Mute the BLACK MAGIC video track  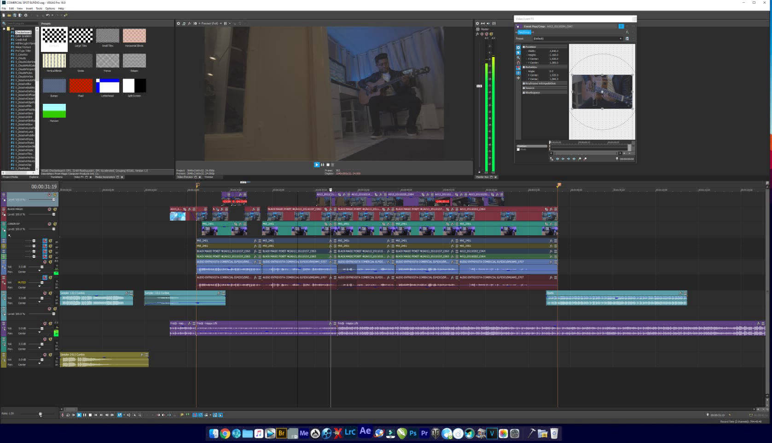[49, 209]
